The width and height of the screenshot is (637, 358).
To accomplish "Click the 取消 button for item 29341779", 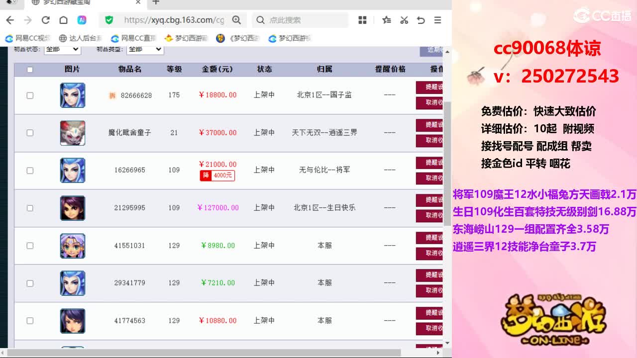I will coord(429,290).
